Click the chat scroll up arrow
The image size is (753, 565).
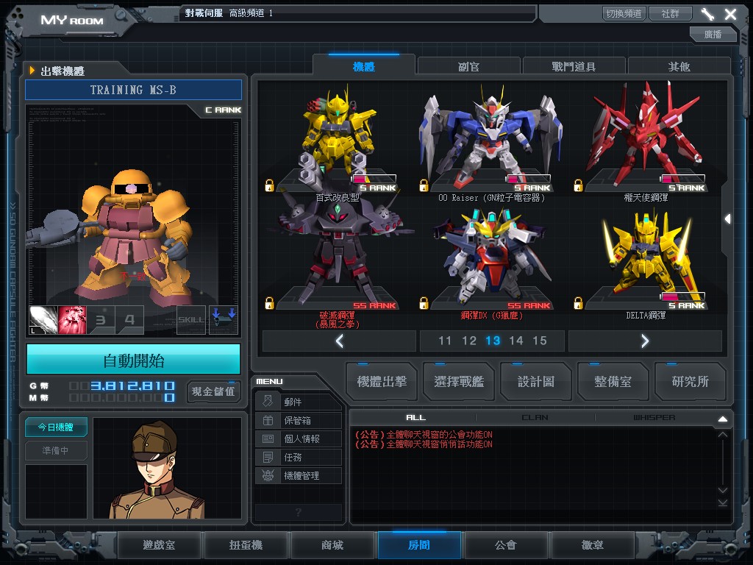coord(723,435)
